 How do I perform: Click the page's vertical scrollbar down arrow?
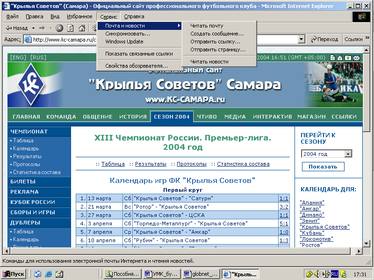click(367, 243)
